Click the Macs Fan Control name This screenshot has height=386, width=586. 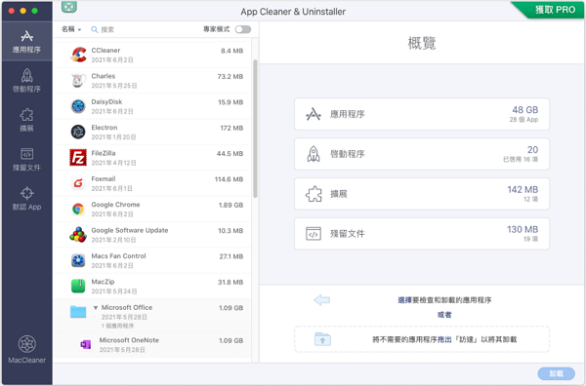[x=118, y=256]
